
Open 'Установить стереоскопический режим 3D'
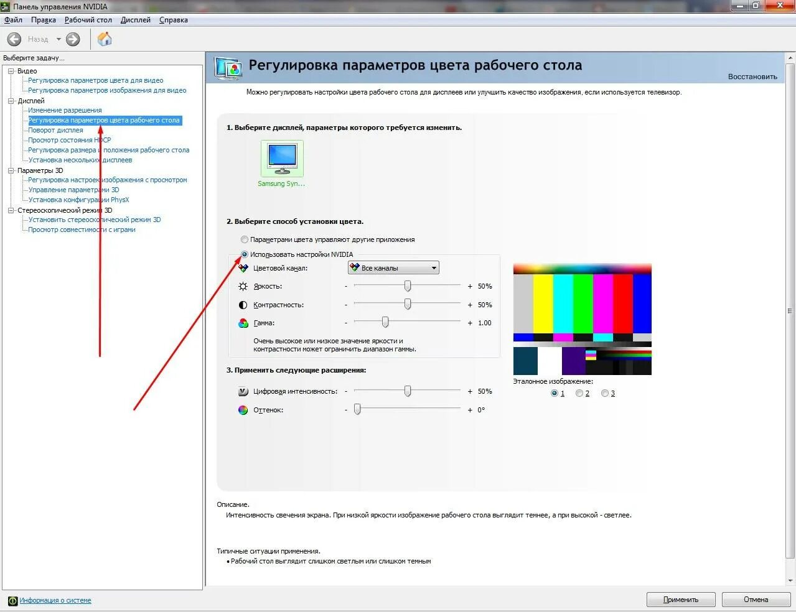click(x=95, y=220)
